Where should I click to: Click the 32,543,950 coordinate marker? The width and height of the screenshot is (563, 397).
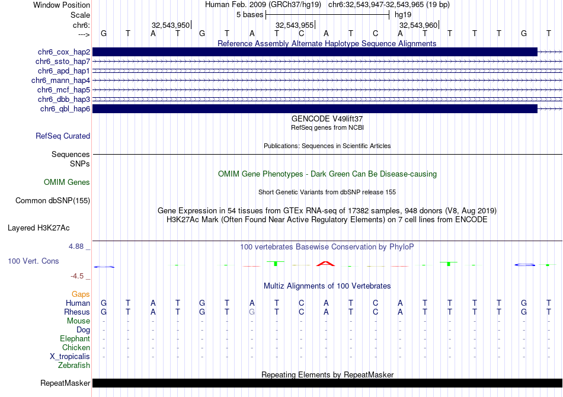(171, 25)
